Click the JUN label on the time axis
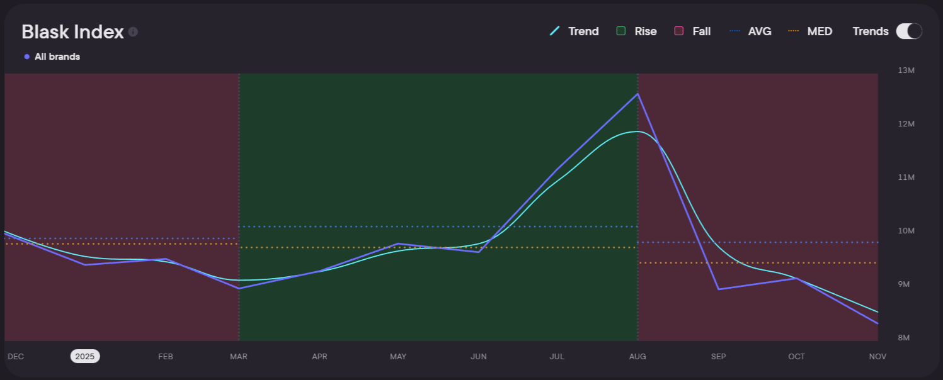 click(x=478, y=357)
